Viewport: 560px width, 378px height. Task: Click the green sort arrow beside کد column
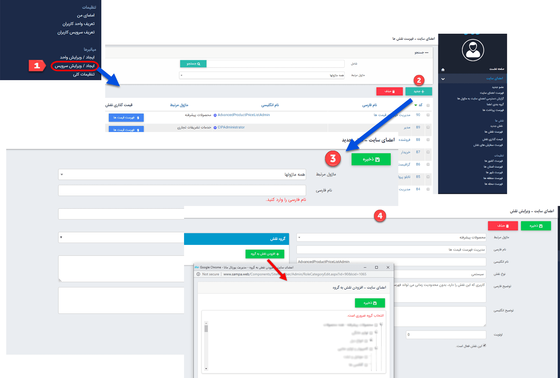coord(416,105)
